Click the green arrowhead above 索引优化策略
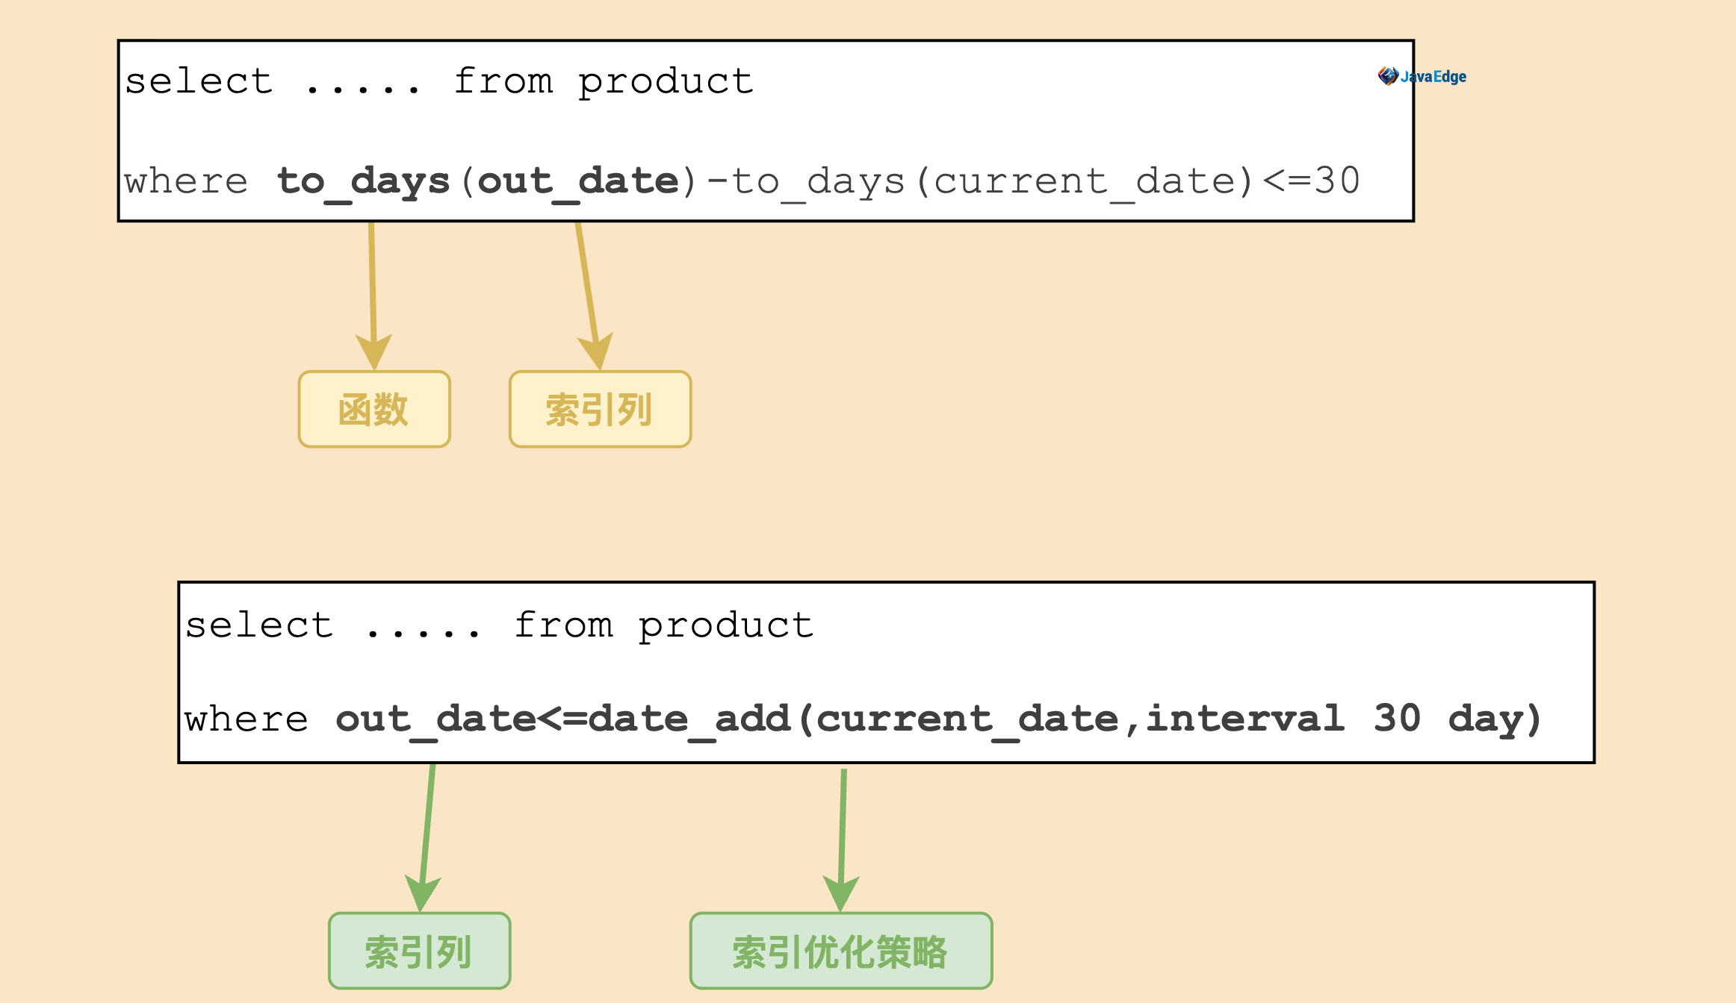This screenshot has width=1736, height=1003. (x=841, y=892)
